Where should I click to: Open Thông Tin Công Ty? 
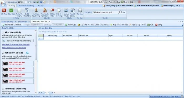19,12
